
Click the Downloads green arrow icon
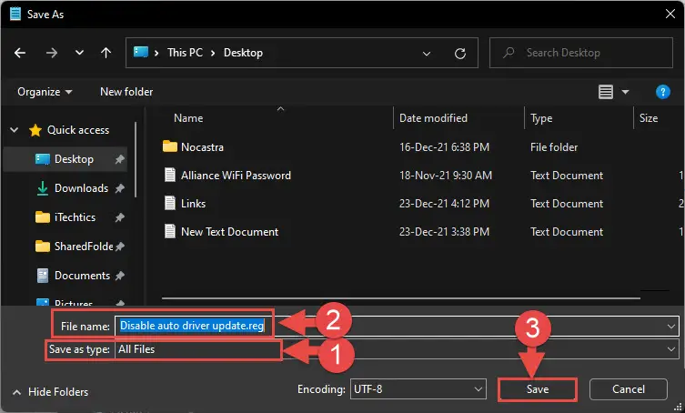pyautogui.click(x=43, y=188)
